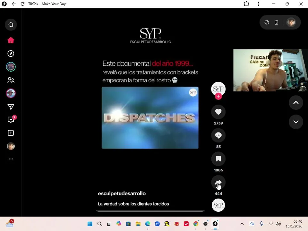Open the Following avatar with teal ring

point(11,67)
